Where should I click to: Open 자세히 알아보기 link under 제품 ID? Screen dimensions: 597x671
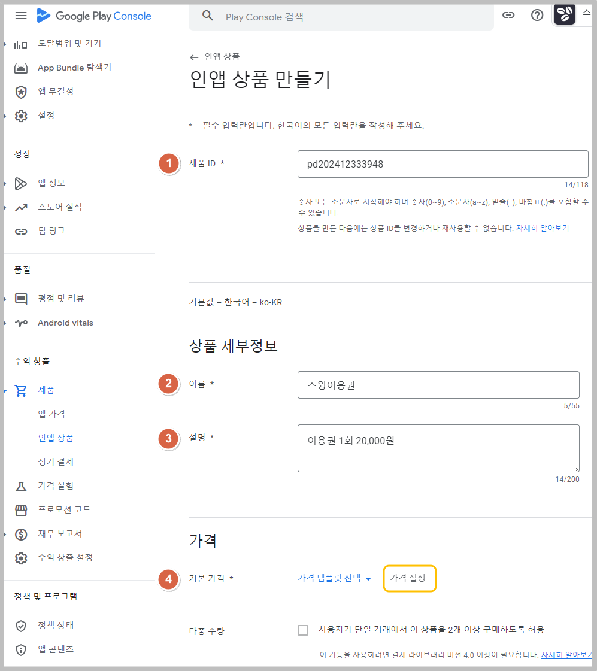pos(542,229)
